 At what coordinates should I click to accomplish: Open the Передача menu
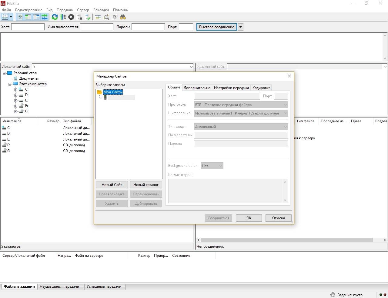point(65,10)
